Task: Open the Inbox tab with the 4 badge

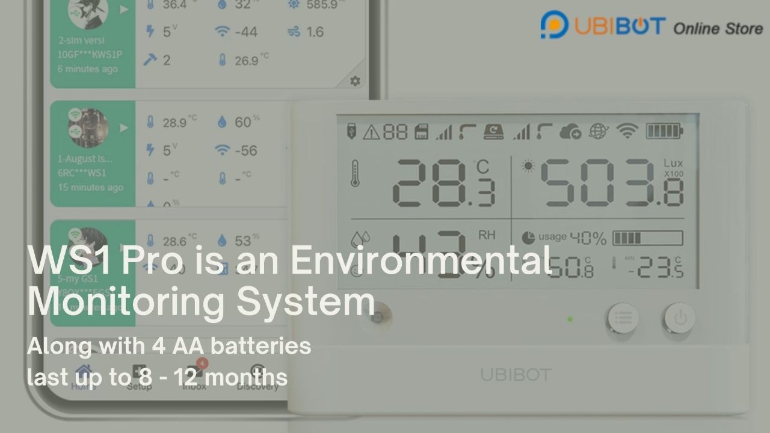Action: 194,378
